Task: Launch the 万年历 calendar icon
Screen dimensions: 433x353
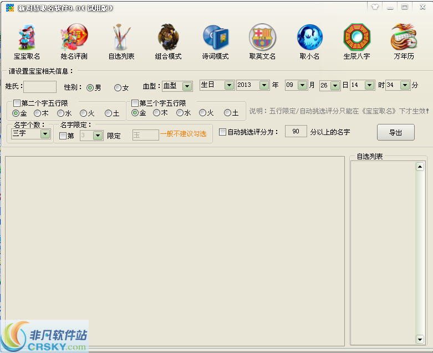Action: point(404,38)
